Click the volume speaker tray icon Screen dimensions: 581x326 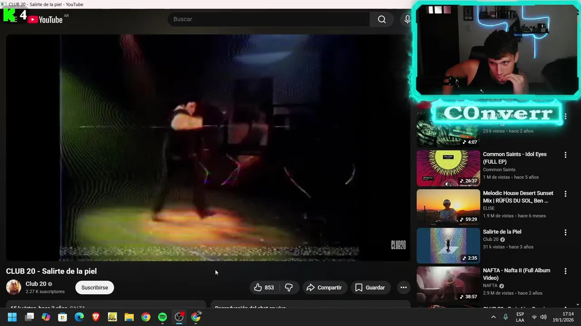coord(543,317)
